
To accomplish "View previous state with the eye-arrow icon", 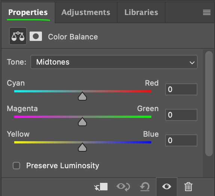I will click(123, 187).
